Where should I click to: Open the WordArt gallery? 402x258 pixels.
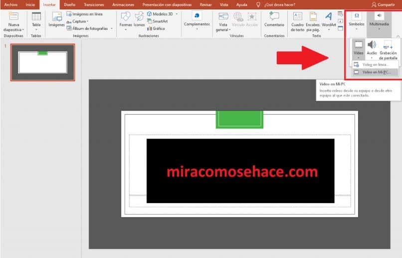[x=329, y=21]
